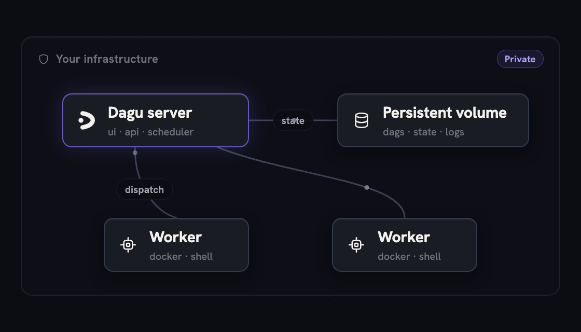Select the Persistent volume card
Image resolution: width=581 pixels, height=332 pixels.
pos(433,120)
